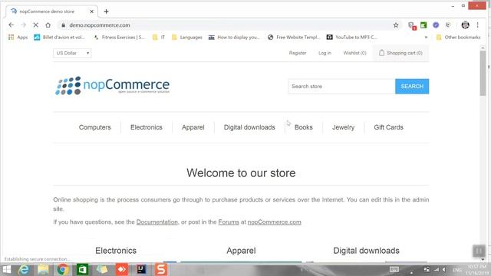
Task: Launch Internet Explorer from the taskbar
Action: pos(24,269)
